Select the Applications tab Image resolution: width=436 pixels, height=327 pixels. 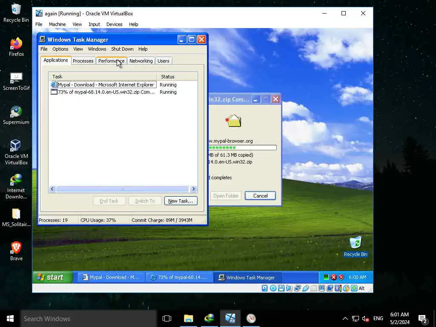56,60
